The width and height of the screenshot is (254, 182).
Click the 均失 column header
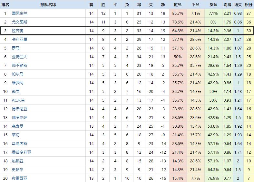point(238,5)
